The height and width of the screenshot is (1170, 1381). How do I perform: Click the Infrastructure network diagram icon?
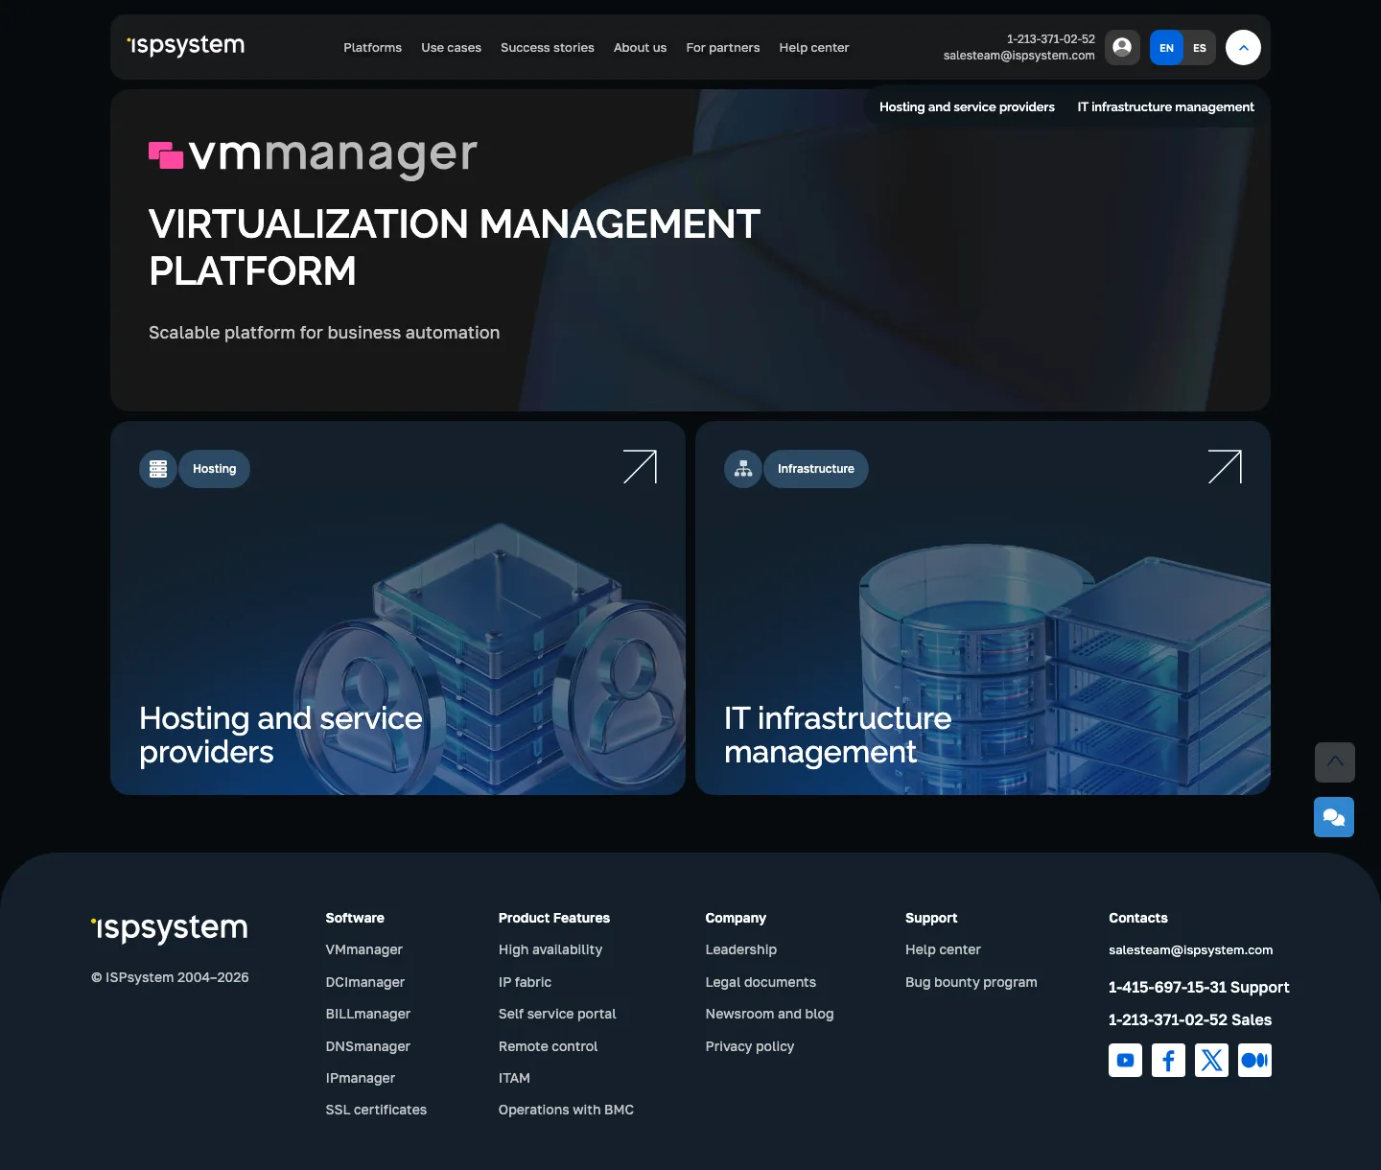tap(743, 469)
